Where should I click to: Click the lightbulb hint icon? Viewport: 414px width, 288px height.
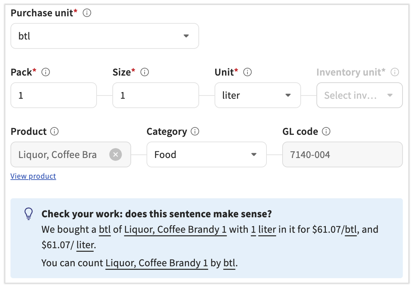(29, 214)
